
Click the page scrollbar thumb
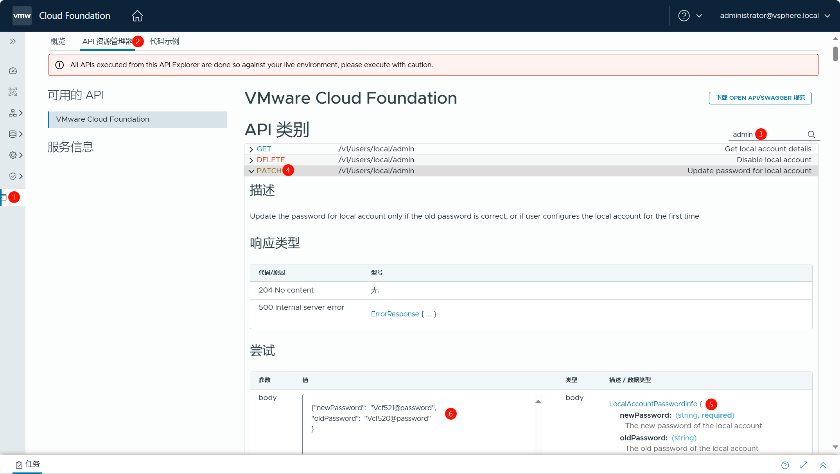point(835,54)
